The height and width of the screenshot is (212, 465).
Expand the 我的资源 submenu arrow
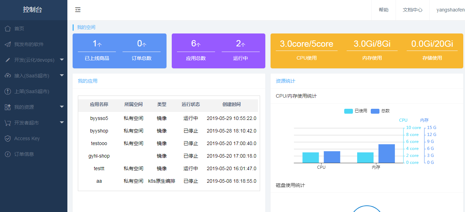point(62,107)
